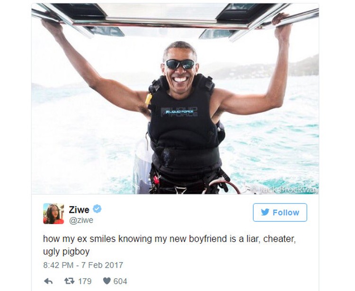Click the reply arrow icon
The height and width of the screenshot is (291, 355).
(x=48, y=281)
